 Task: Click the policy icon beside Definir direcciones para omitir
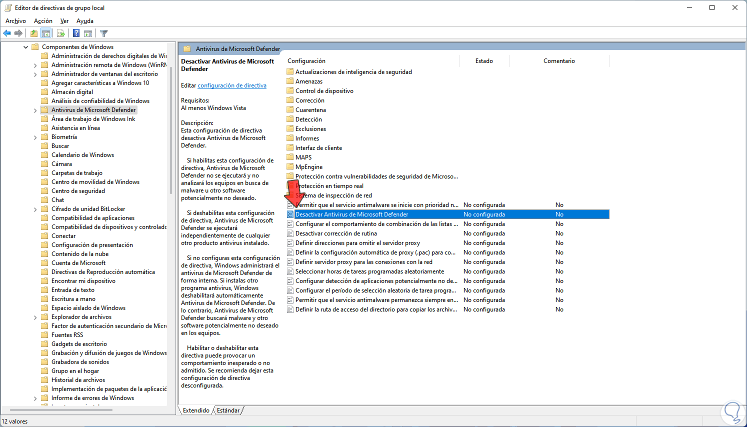[290, 243]
